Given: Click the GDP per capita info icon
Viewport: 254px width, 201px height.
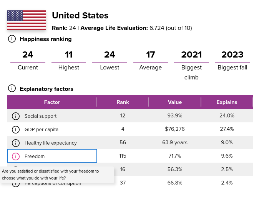Looking at the screenshot, I should point(16,129).
